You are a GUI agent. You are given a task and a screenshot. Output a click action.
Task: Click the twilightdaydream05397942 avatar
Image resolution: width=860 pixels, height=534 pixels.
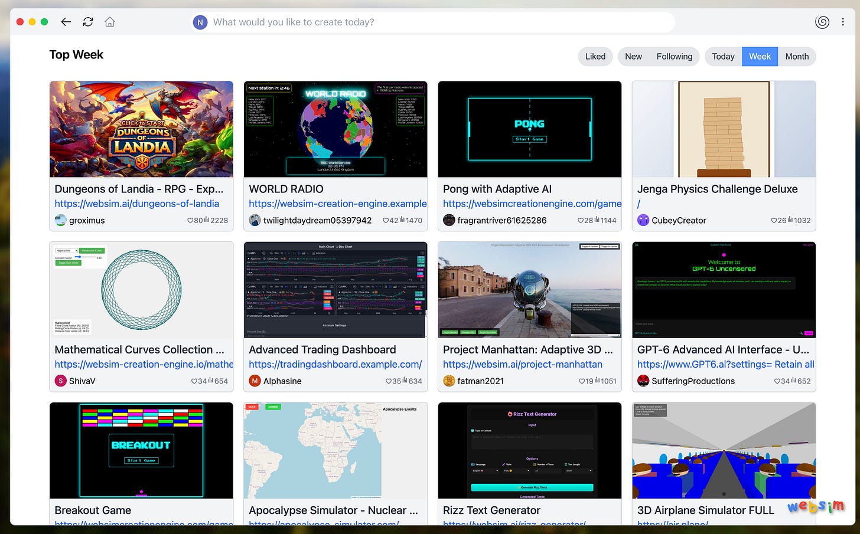click(x=255, y=220)
